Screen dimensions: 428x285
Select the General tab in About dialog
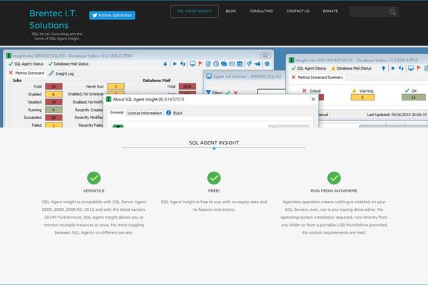[x=116, y=113]
